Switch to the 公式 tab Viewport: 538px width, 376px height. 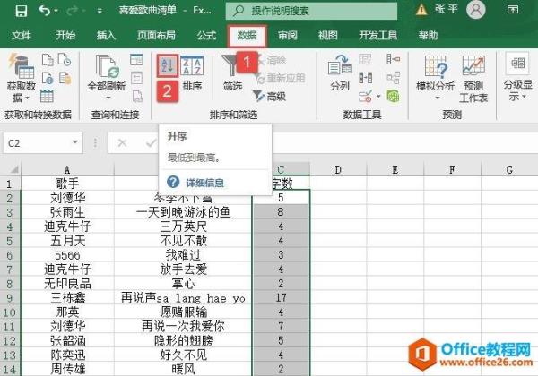point(206,35)
